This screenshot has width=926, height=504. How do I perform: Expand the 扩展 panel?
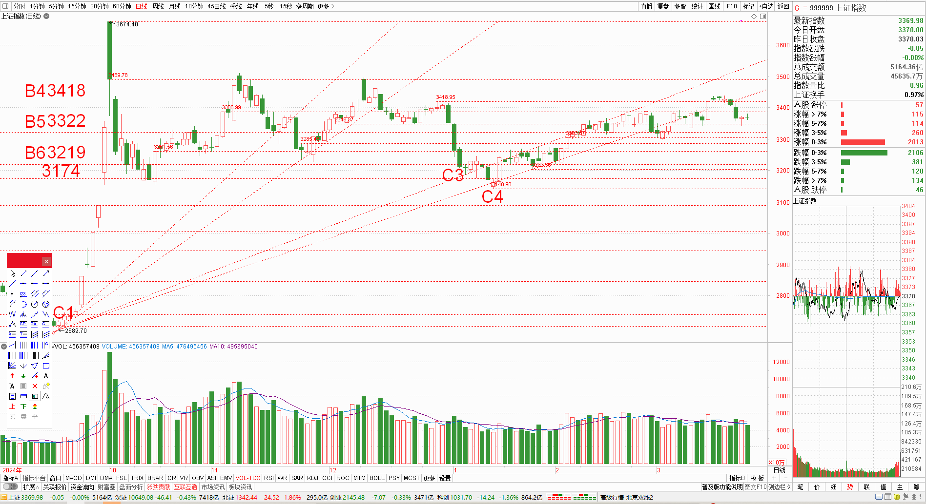(31, 486)
